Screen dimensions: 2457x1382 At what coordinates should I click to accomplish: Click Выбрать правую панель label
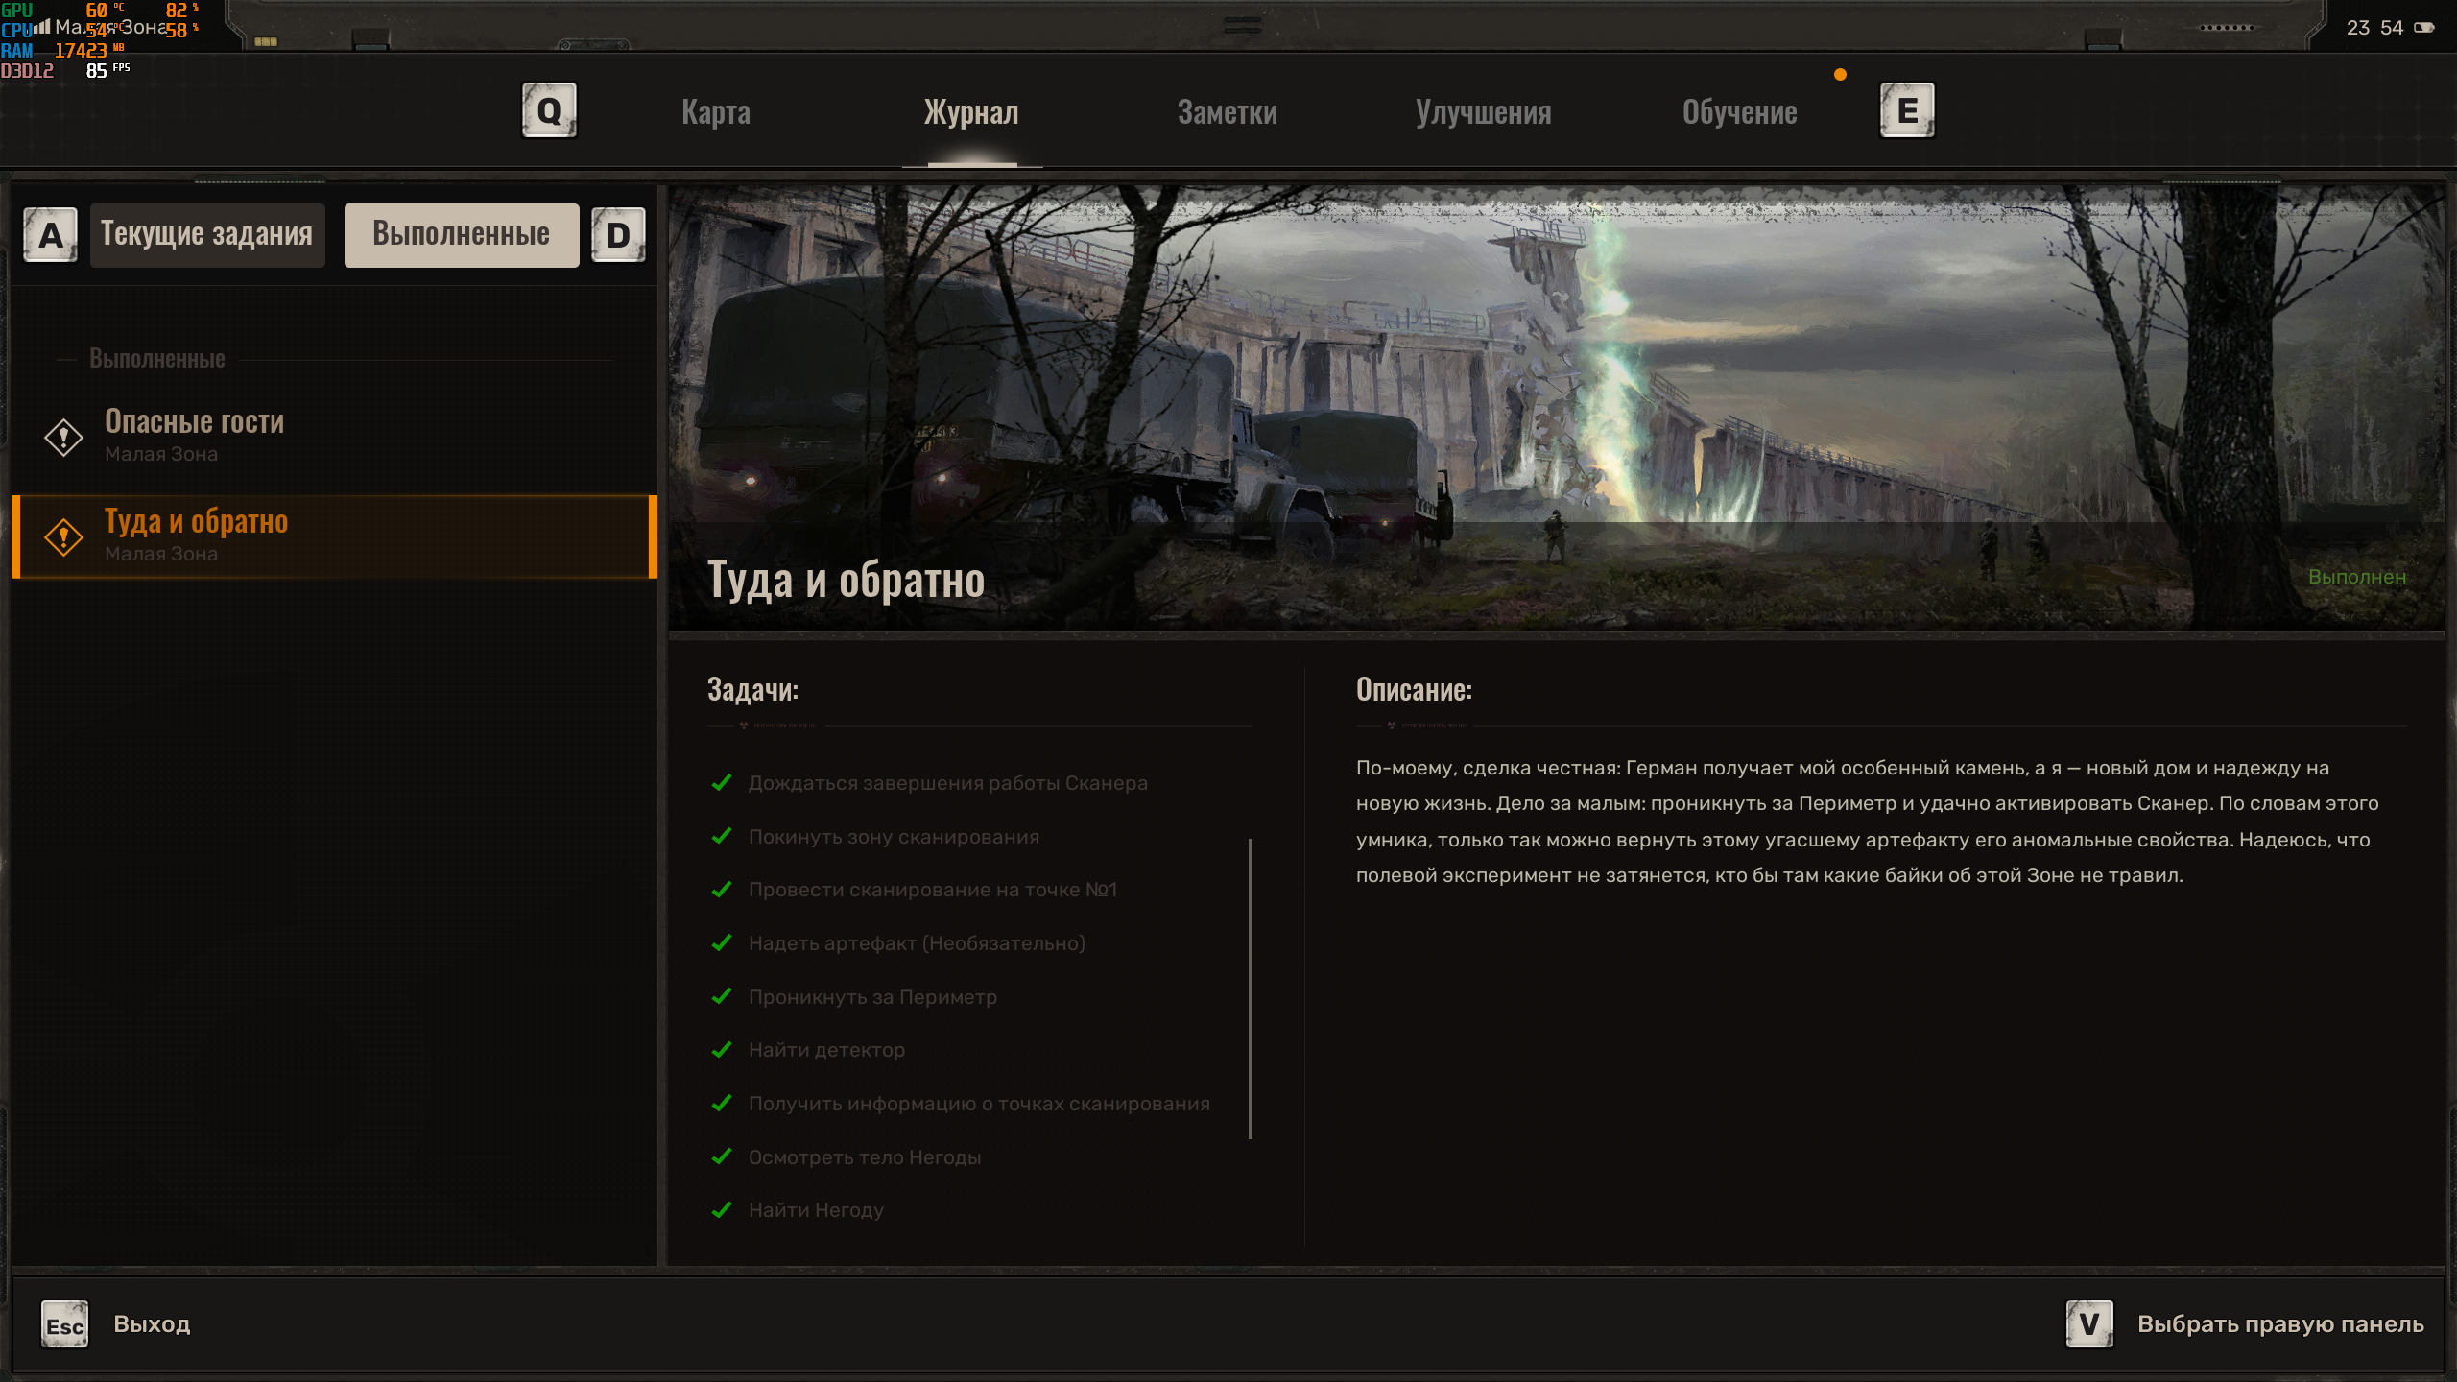(x=2280, y=1324)
